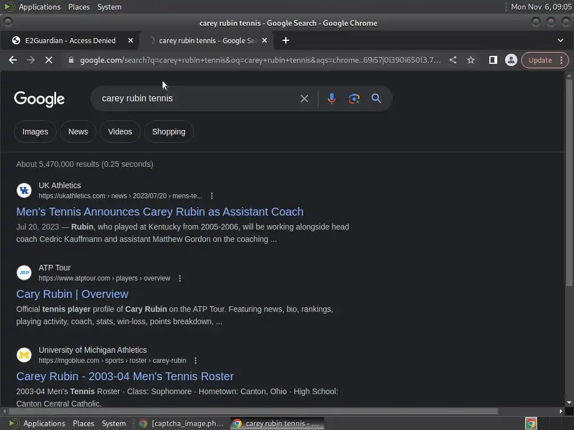Open the Chrome profile avatar
This screenshot has width=574, height=430.
511,60
